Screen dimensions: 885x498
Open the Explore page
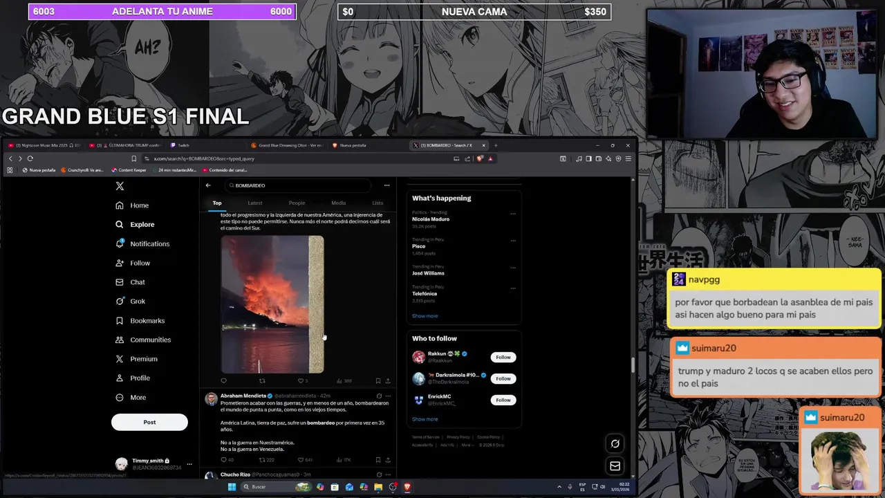pos(135,225)
